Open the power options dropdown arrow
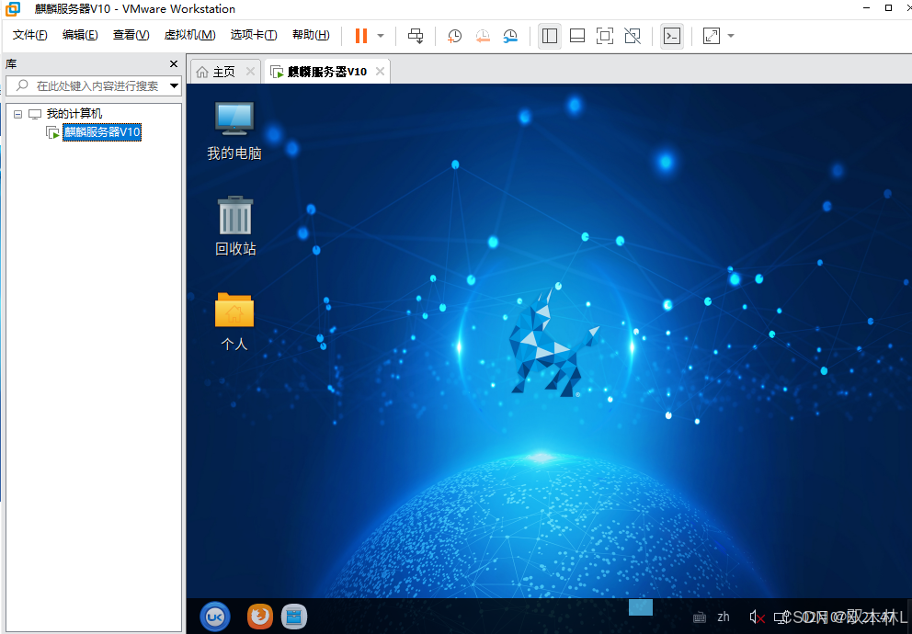 381,36
